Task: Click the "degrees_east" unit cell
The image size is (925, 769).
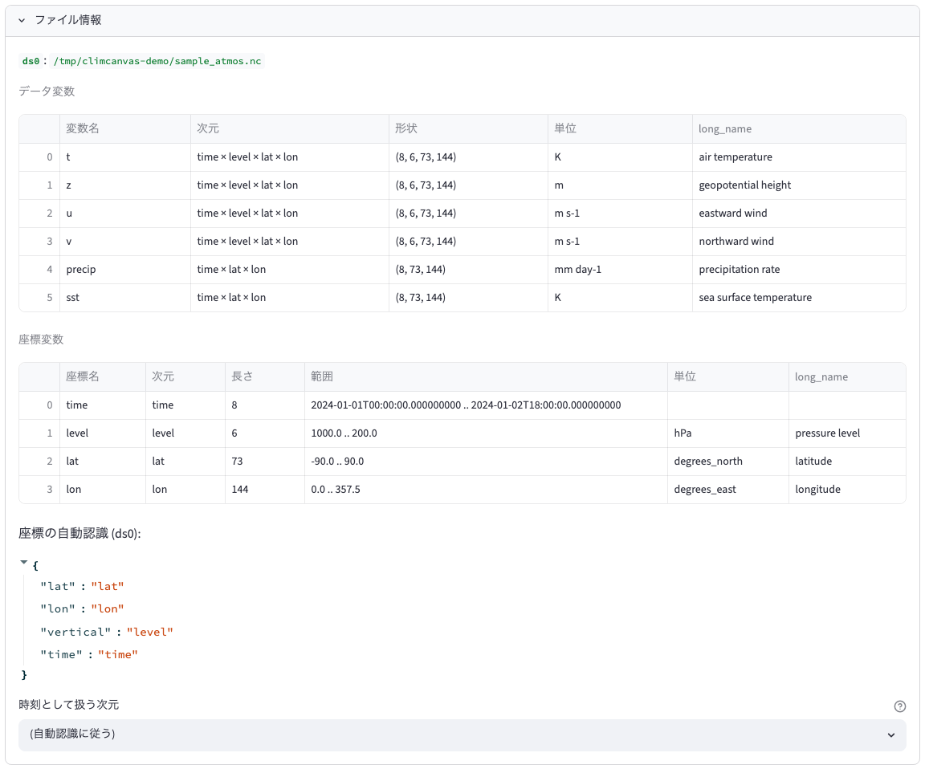Action: (x=728, y=490)
